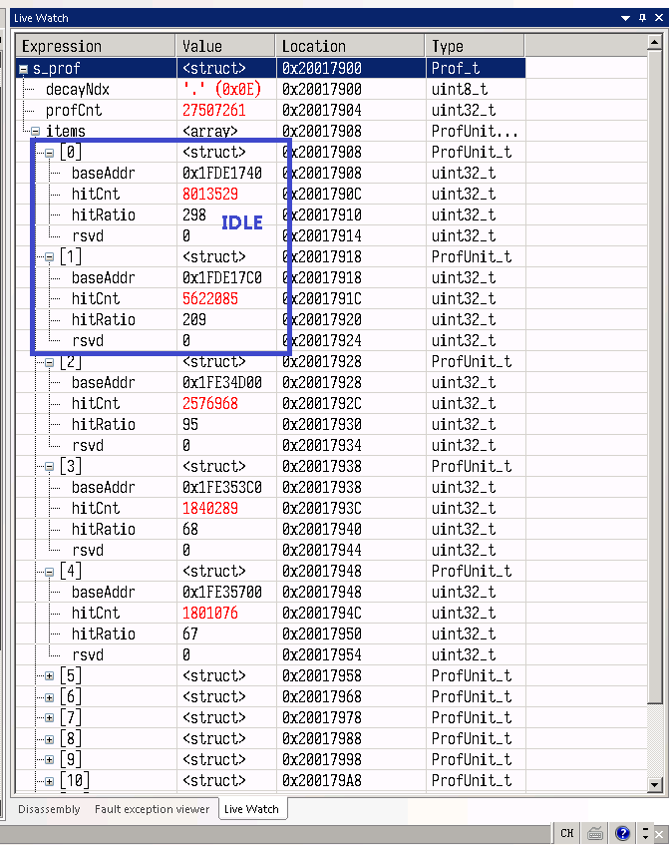669x845 pixels.
Task: Click the Type column header
Action: click(475, 46)
